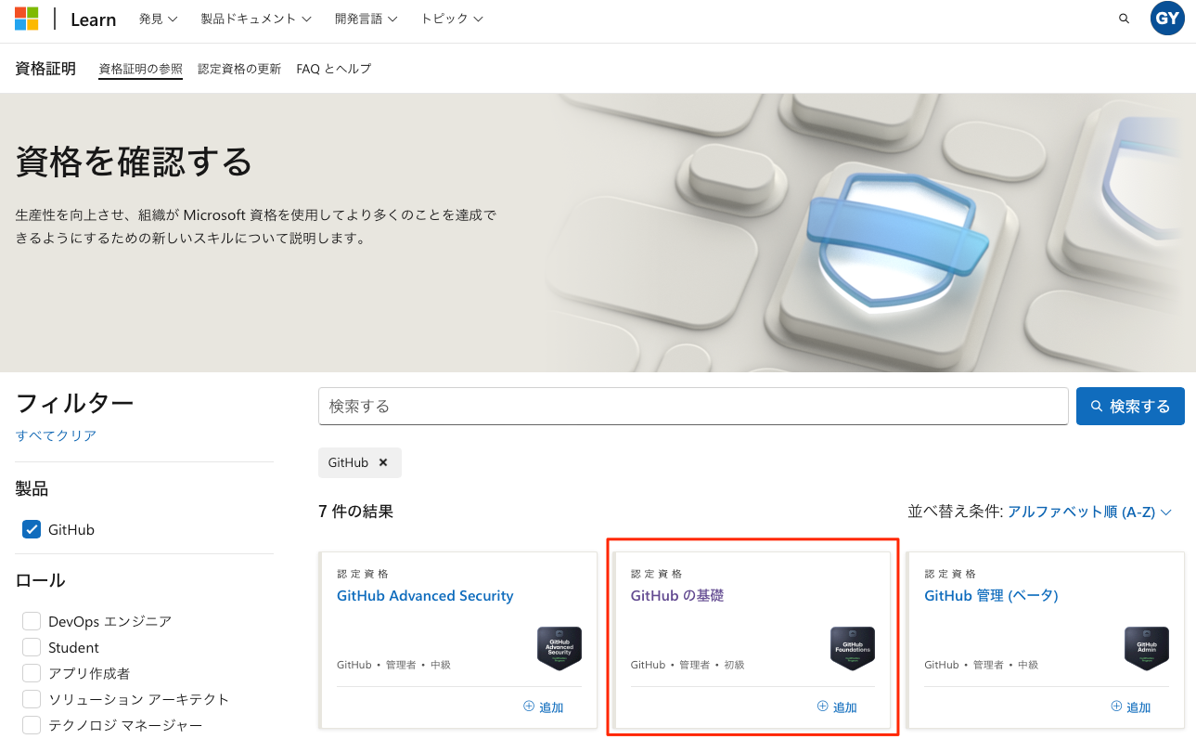Open the GitHub Advanced Security certification
1196x739 pixels.
(425, 595)
